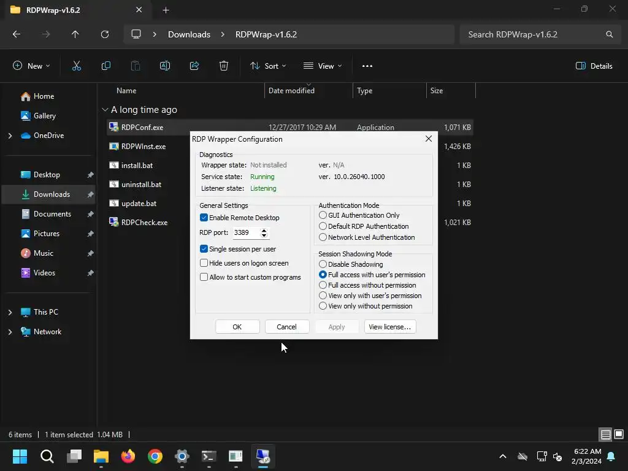The image size is (628, 471).
Task: Open Windows Start menu
Action: tap(20, 456)
